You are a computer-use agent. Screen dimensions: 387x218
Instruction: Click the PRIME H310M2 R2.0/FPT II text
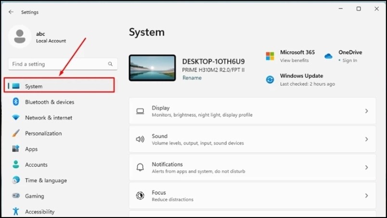[213, 70]
